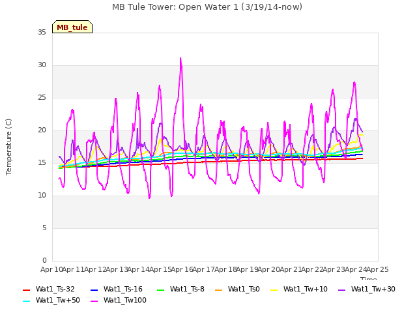Click the cyan Wat1_Tw+50 legend swatch
The image size is (417, 313).
26,301
